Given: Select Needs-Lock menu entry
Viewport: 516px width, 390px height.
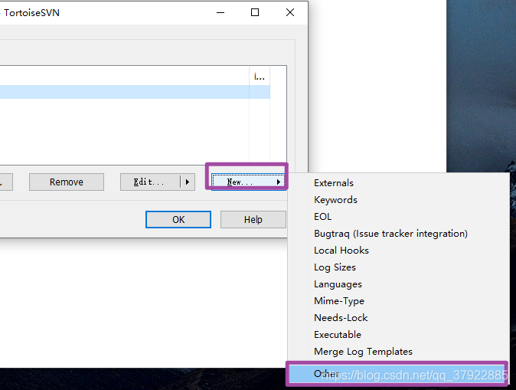Looking at the screenshot, I should tap(398, 317).
